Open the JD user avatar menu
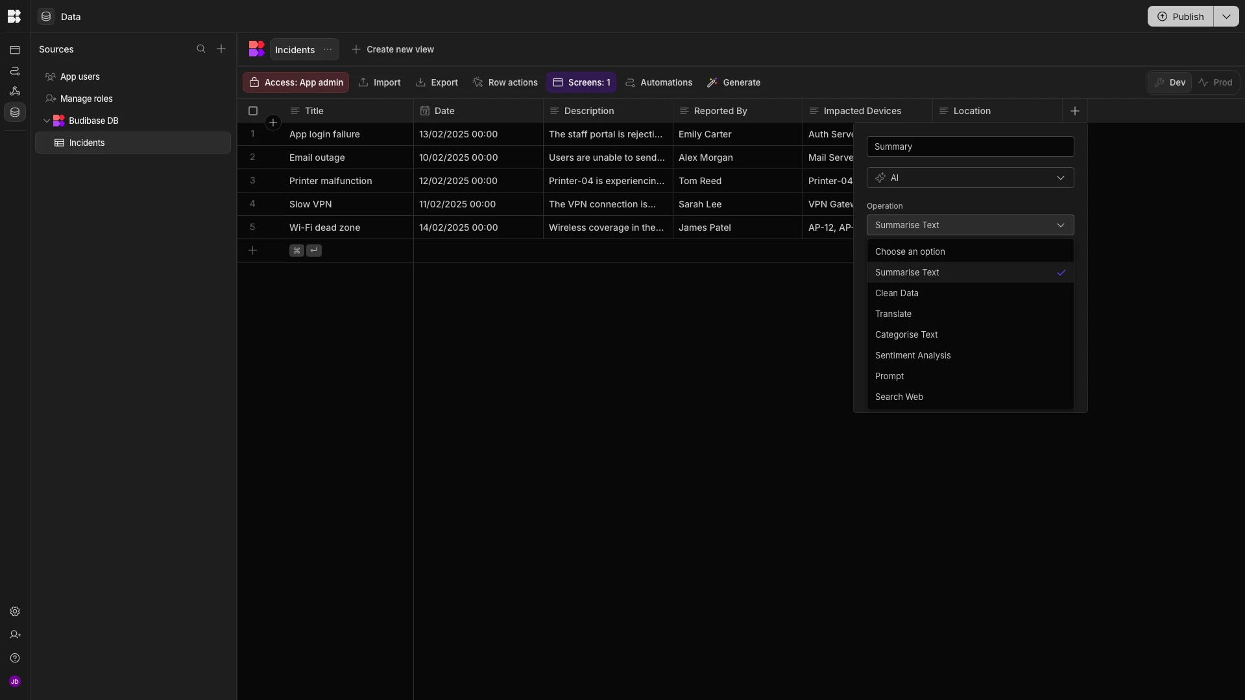The width and height of the screenshot is (1245, 700). pos(15,681)
